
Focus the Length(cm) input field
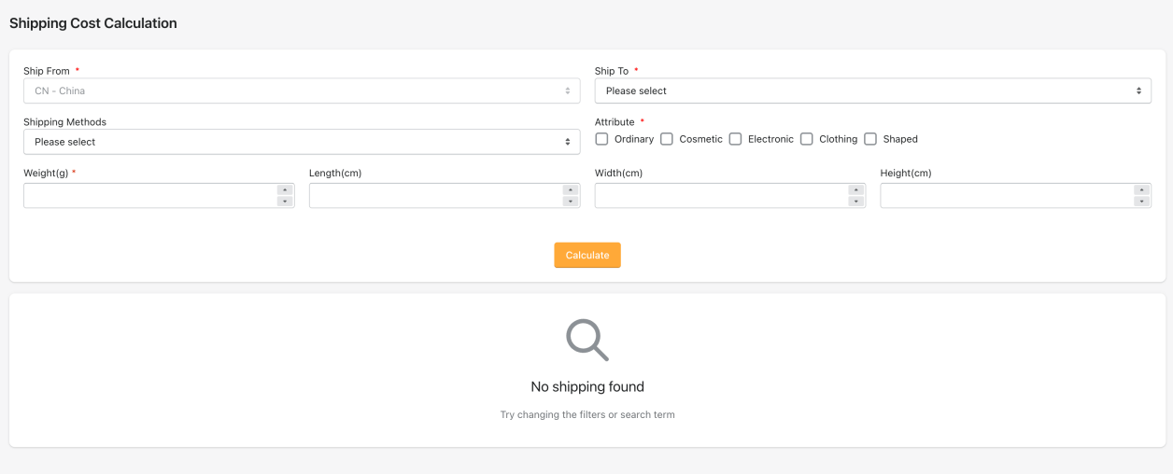click(x=445, y=195)
